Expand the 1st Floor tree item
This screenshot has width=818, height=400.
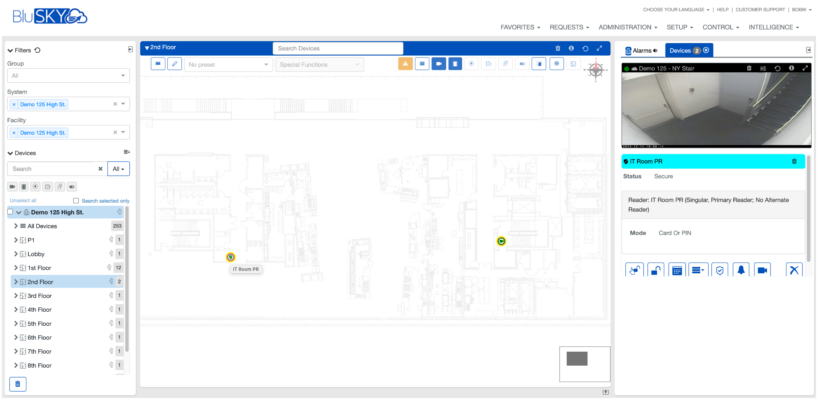tap(16, 268)
